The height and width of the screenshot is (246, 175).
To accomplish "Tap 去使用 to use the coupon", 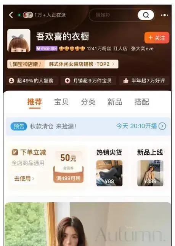I will 24,178.
